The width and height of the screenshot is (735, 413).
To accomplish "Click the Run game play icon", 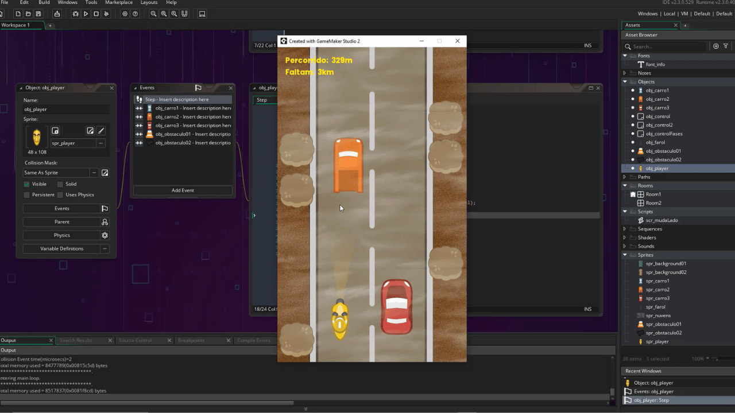I will (x=86, y=14).
